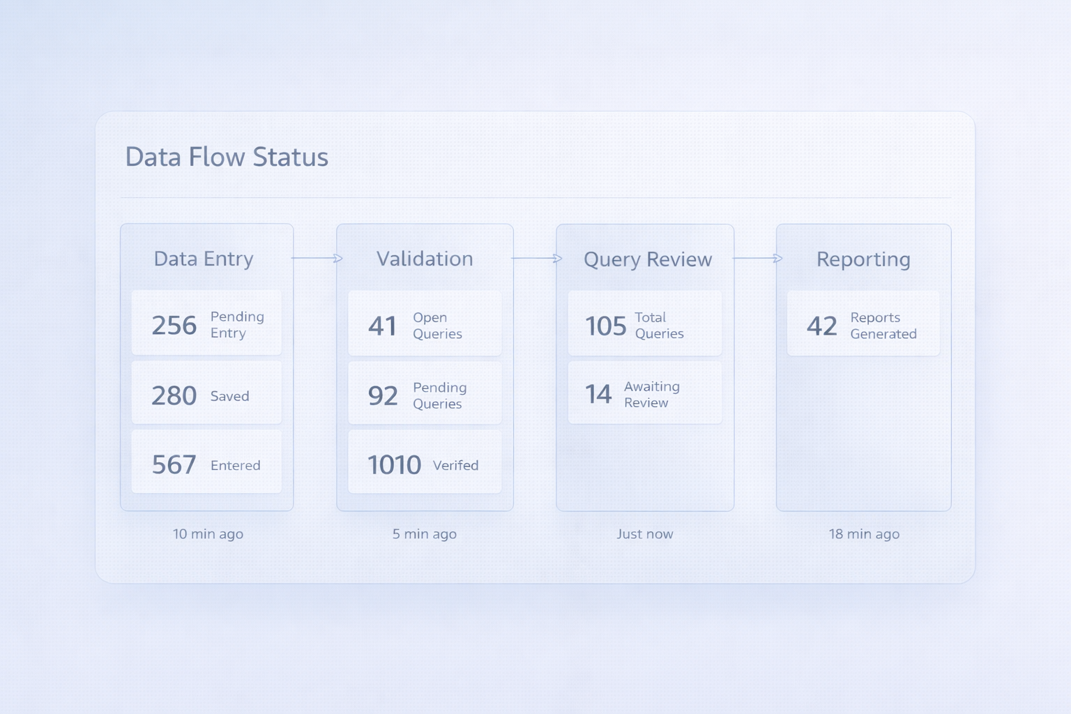The width and height of the screenshot is (1071, 714).
Task: Click the 280 Saved card
Action: [x=206, y=394]
